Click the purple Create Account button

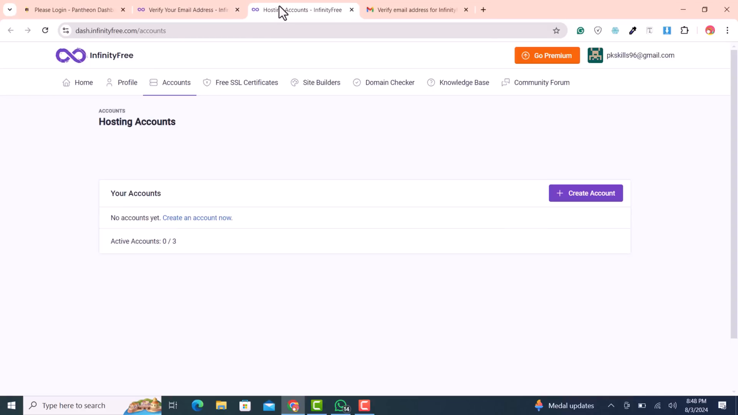pos(586,193)
